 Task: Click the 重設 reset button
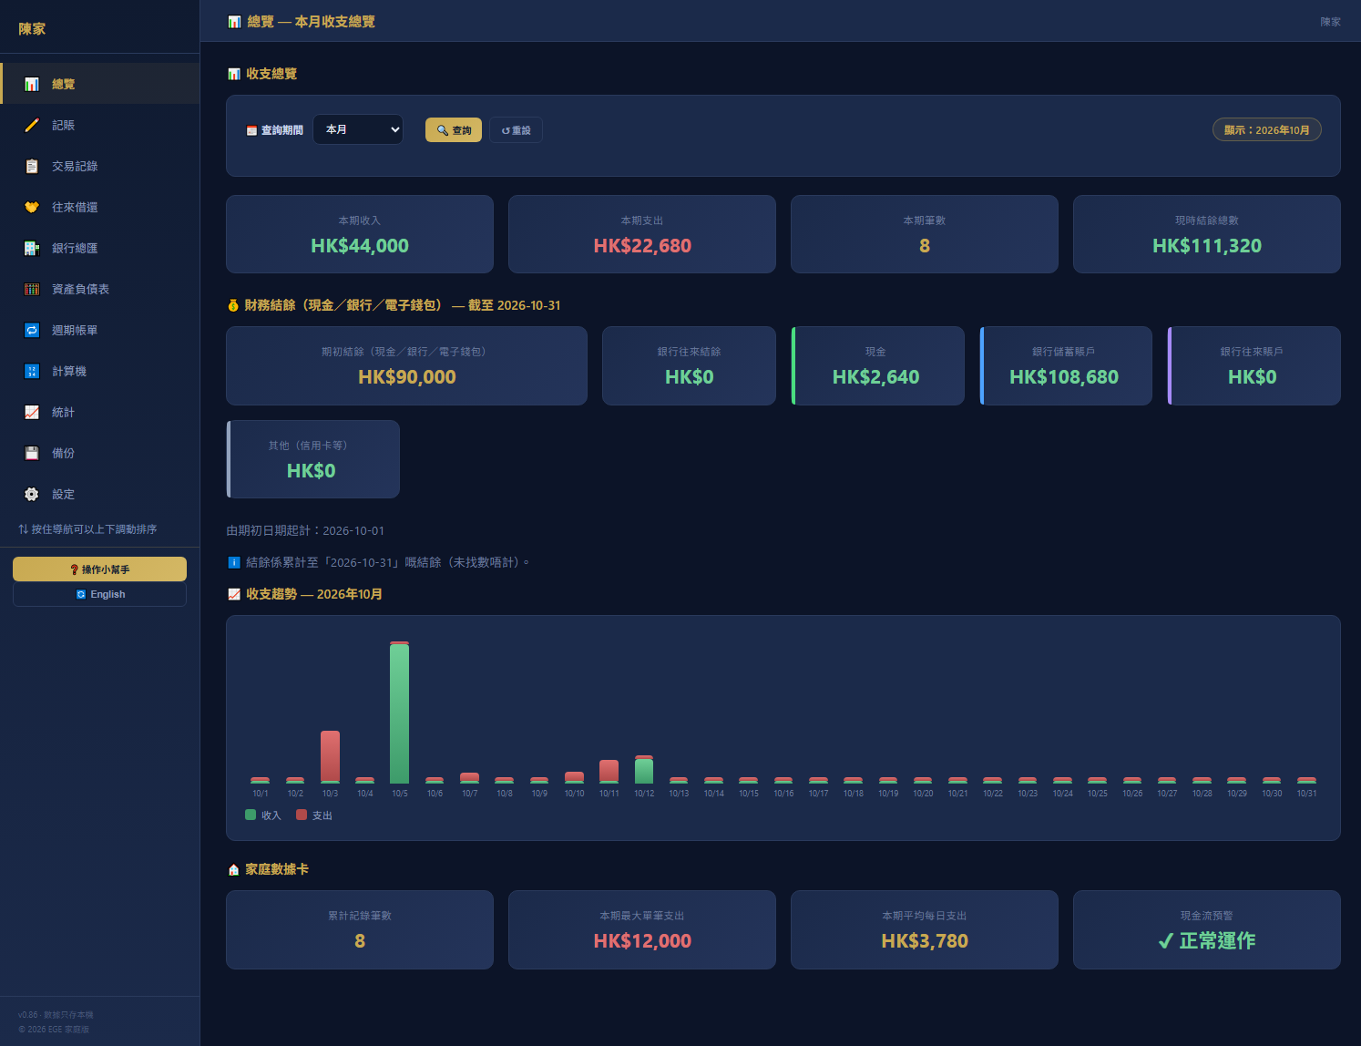point(516,130)
